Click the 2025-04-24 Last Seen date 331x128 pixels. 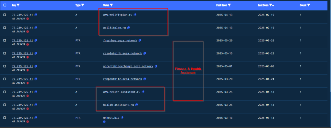tap(266, 79)
